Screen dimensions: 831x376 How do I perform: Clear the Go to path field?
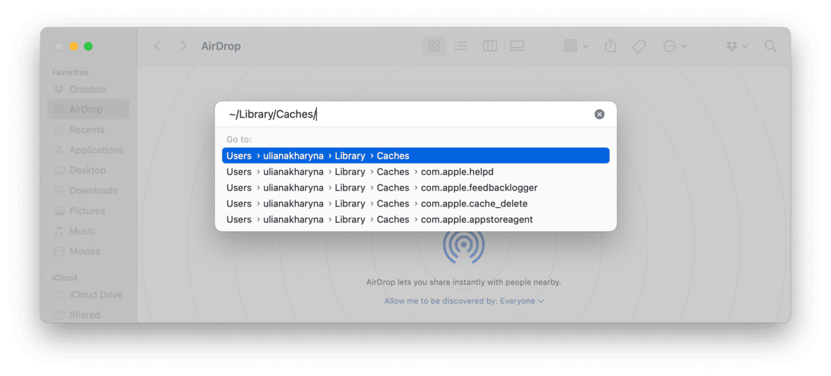coord(599,114)
